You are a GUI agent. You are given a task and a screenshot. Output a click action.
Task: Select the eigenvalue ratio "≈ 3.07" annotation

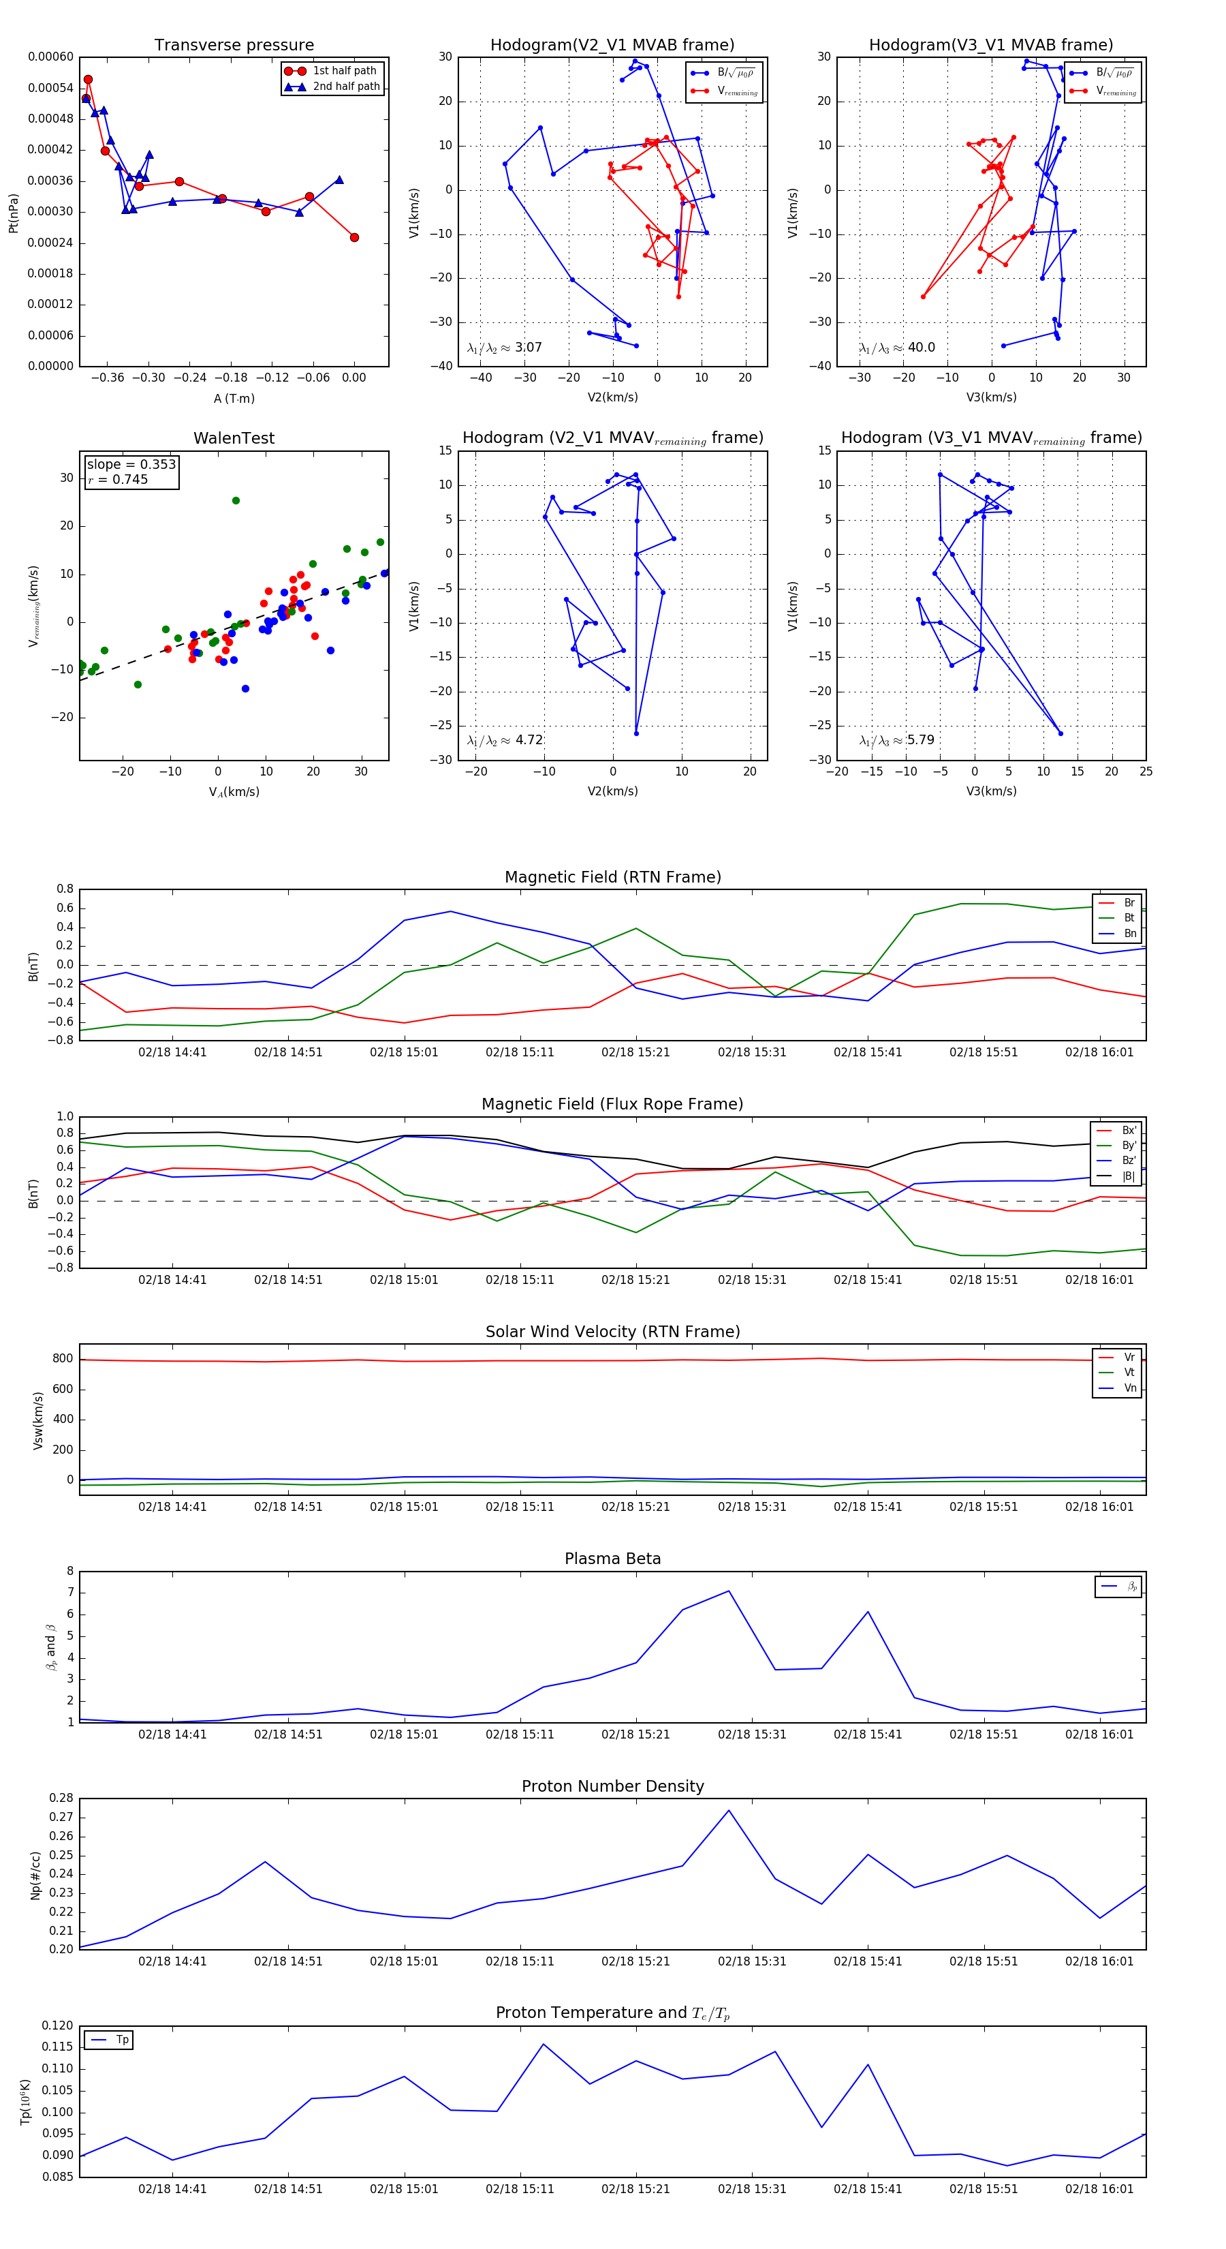coord(504,348)
